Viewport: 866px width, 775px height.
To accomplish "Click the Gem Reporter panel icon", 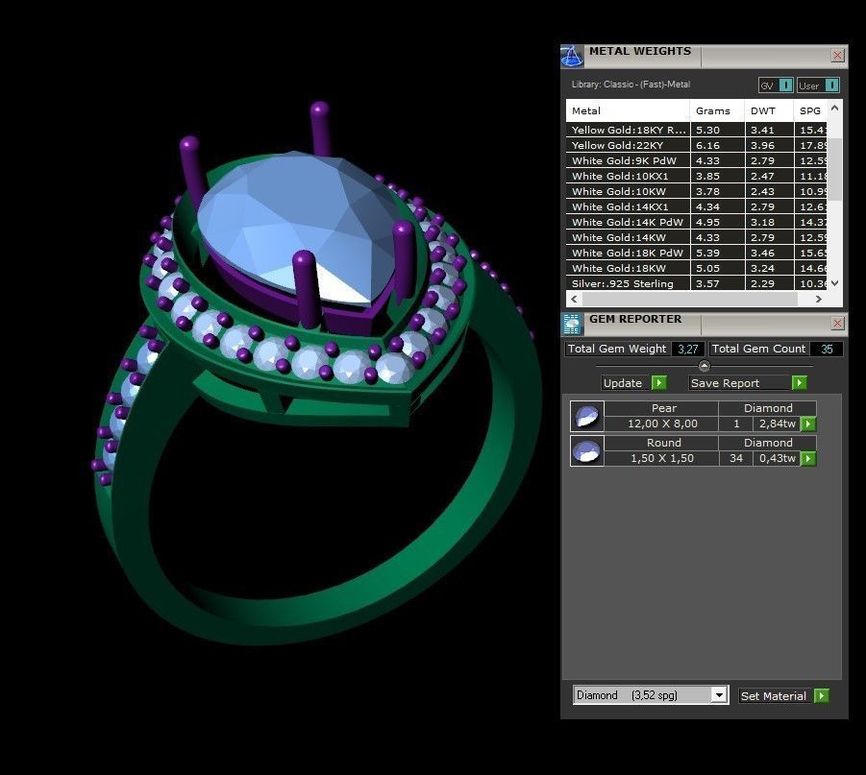I will (x=572, y=324).
